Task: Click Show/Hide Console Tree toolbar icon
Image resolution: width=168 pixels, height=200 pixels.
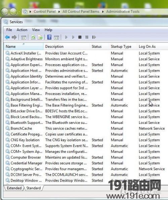Action: [24, 37]
